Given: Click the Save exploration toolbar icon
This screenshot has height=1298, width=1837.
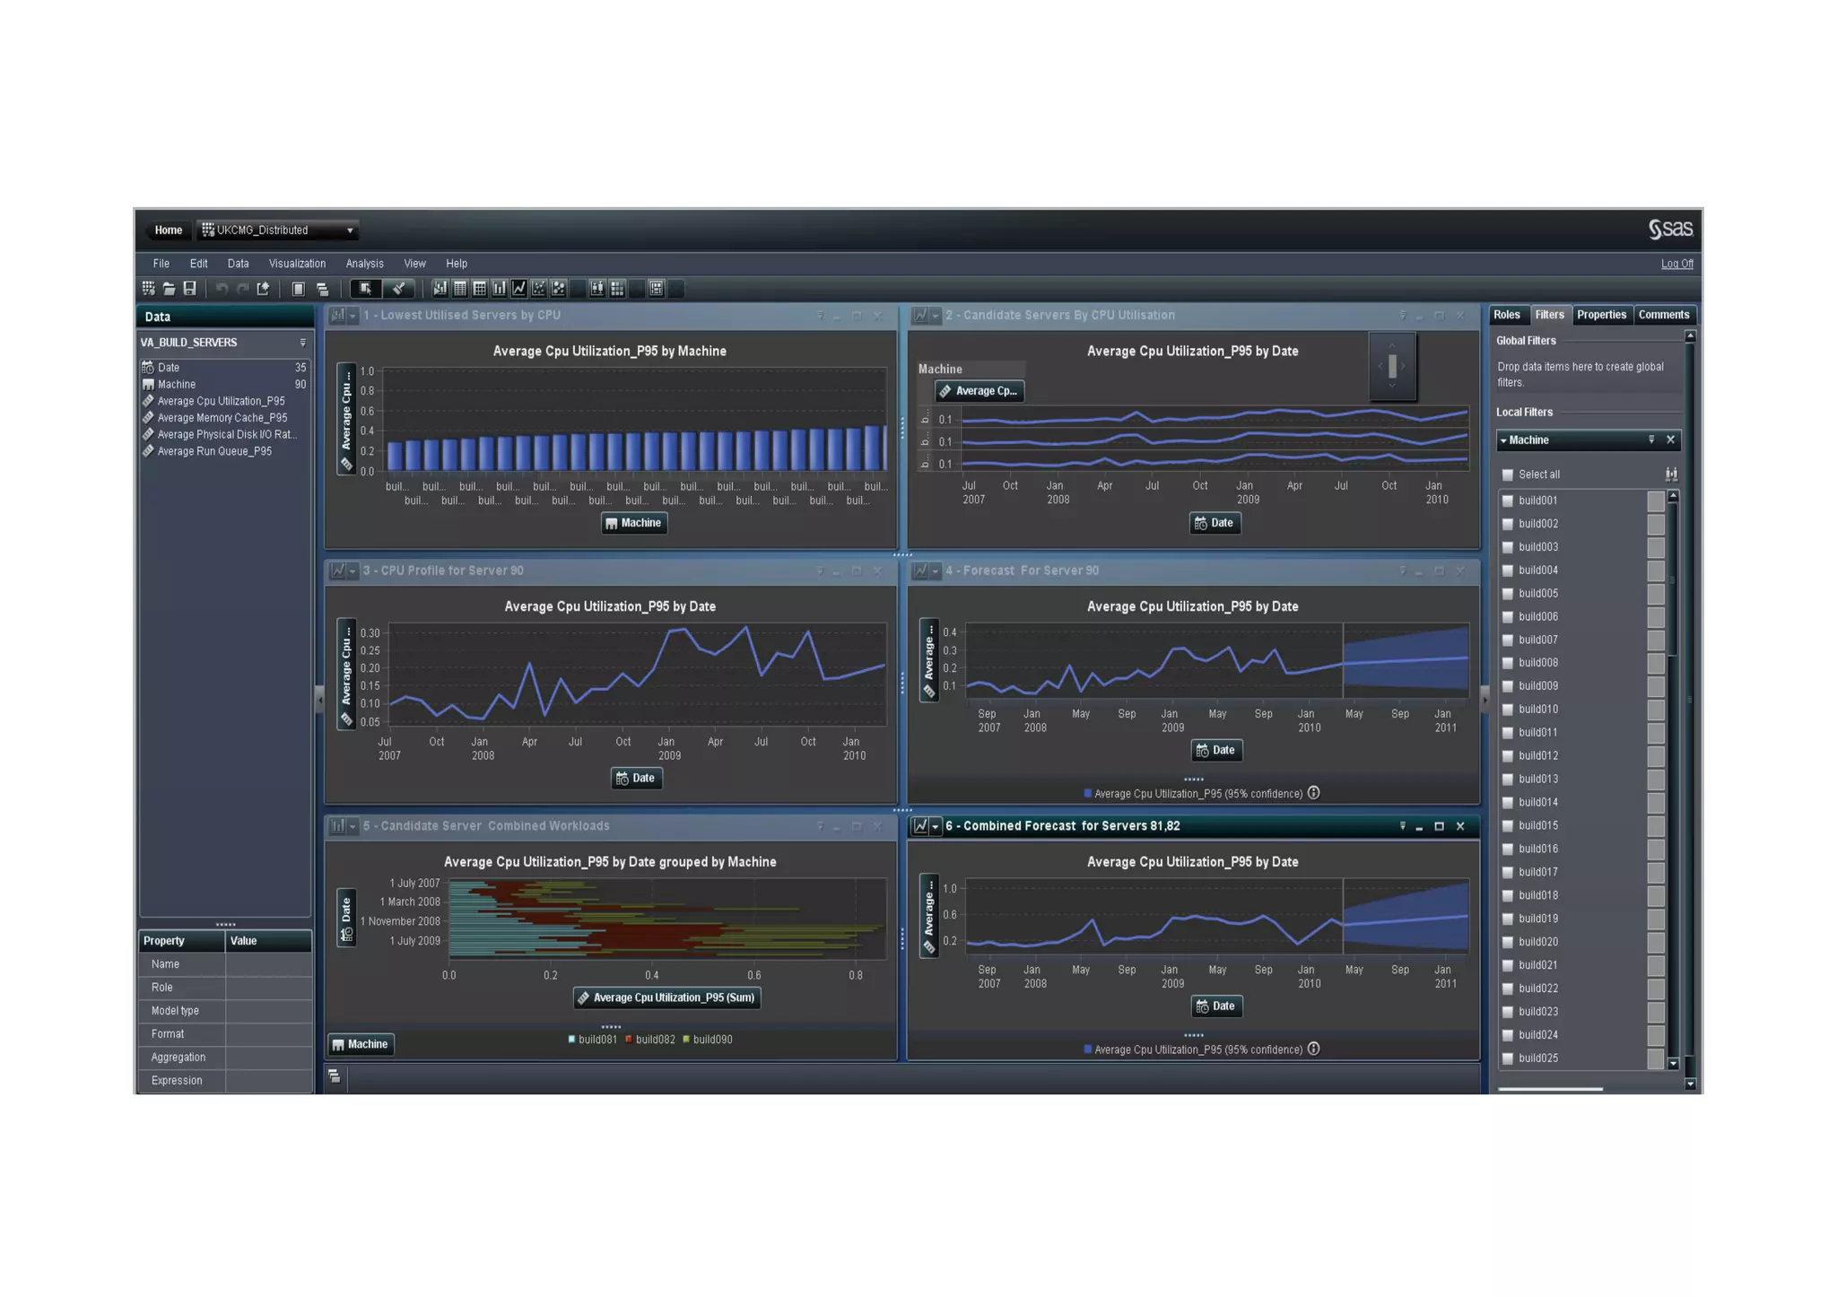Looking at the screenshot, I should pyautogui.click(x=189, y=289).
